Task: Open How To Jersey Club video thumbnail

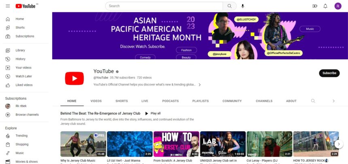Action: [176, 144]
